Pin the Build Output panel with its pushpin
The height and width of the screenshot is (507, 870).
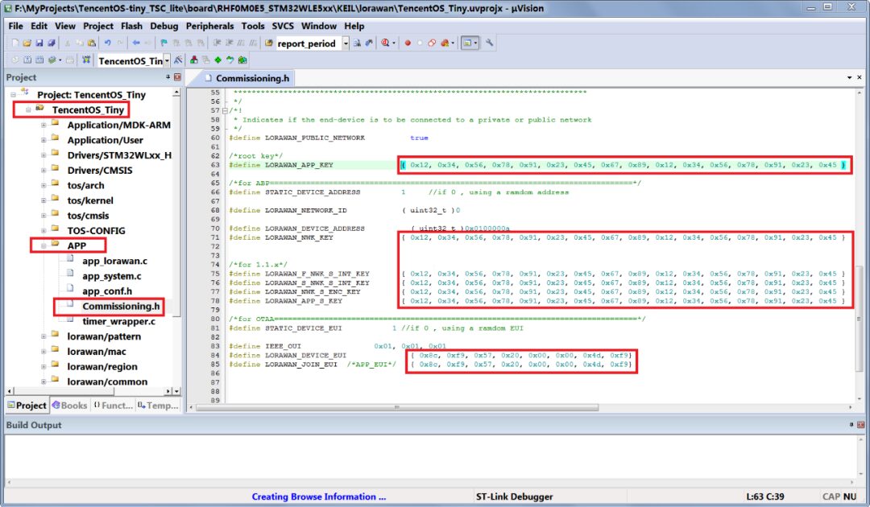(x=851, y=424)
